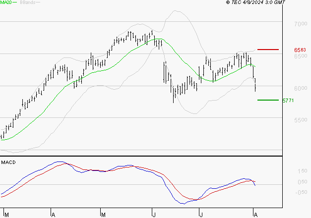This screenshot has width=311, height=218.
Task: Click the MA20 legend label
Action: pyautogui.click(x=6, y=2)
